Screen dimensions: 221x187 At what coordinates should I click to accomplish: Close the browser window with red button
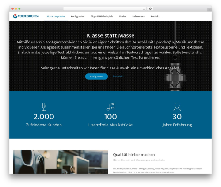tap(13, 8)
